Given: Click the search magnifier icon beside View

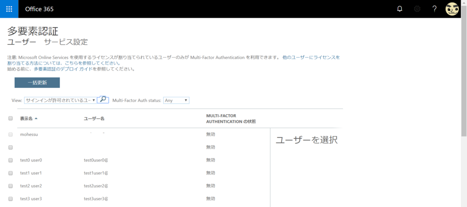Looking at the screenshot, I should tap(103, 100).
